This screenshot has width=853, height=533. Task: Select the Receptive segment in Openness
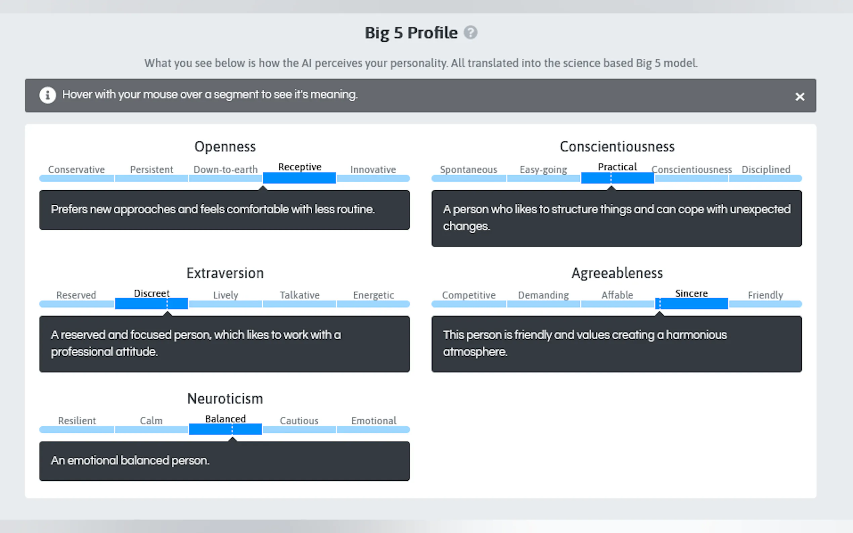299,178
